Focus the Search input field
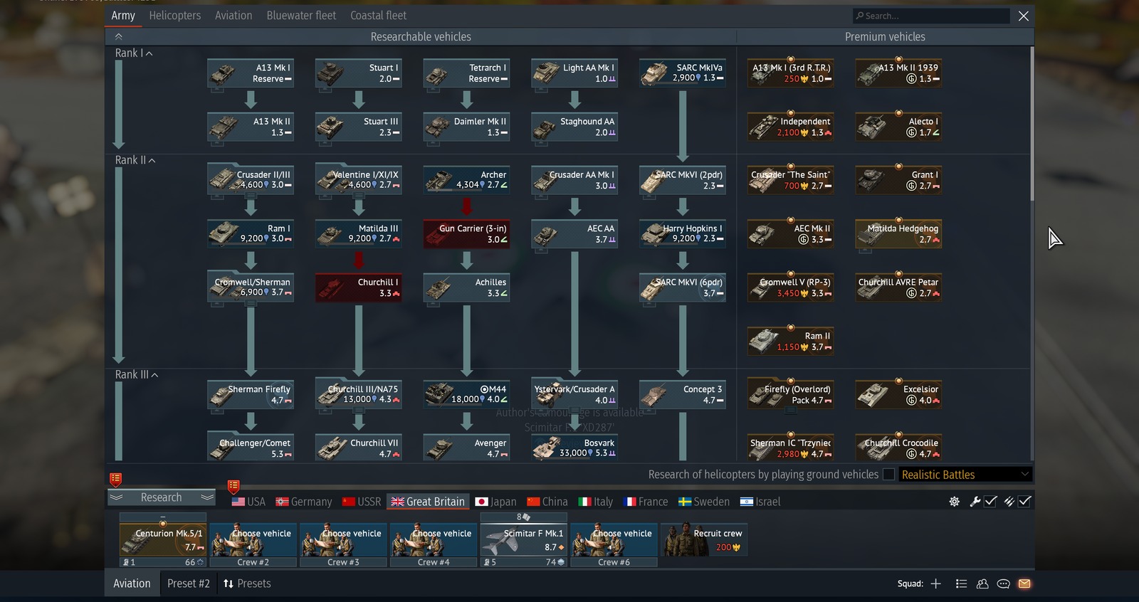The height and width of the screenshot is (602, 1139). pyautogui.click(x=931, y=16)
